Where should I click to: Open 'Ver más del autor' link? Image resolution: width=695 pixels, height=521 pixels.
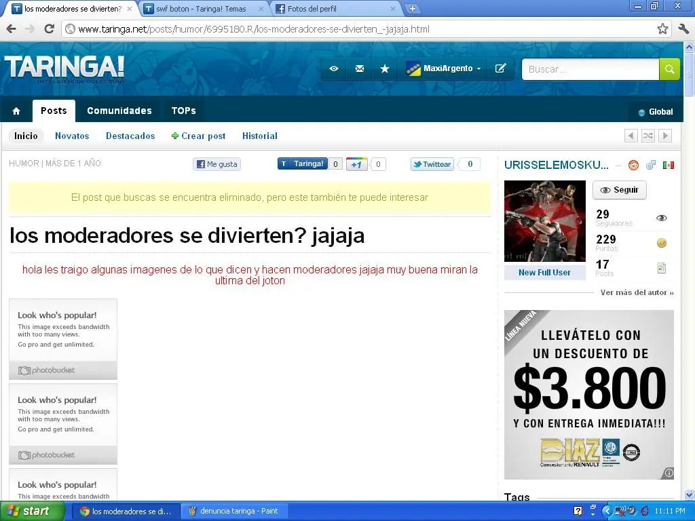637,292
